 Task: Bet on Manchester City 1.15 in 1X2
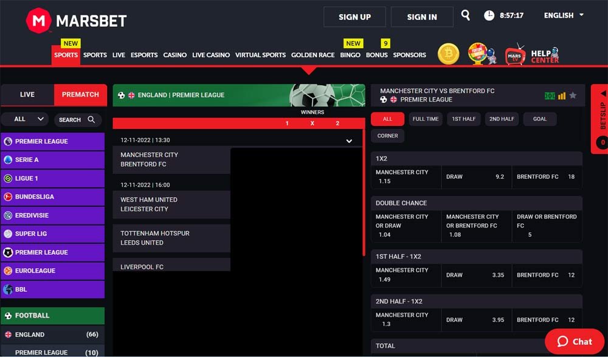[406, 177]
